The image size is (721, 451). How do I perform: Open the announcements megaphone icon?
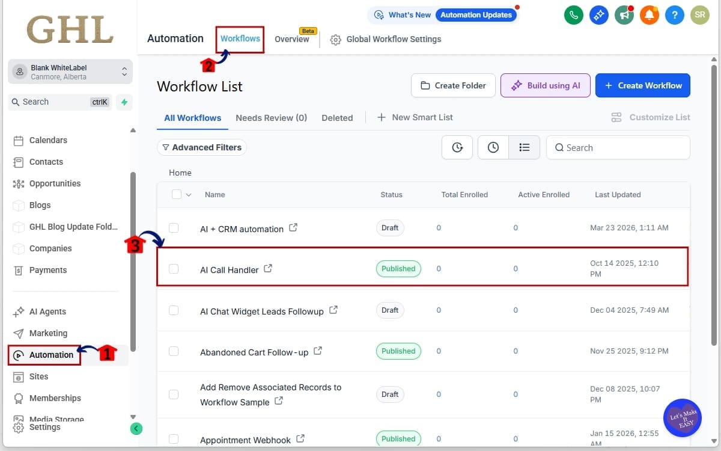click(x=624, y=15)
